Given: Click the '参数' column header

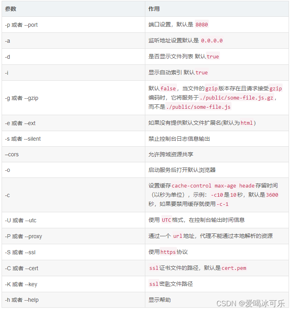Looking at the screenshot, I should (73, 9).
